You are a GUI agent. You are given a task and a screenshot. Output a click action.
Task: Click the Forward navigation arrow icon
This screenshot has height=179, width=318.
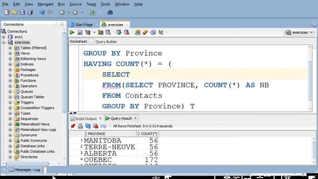click(x=75, y=12)
